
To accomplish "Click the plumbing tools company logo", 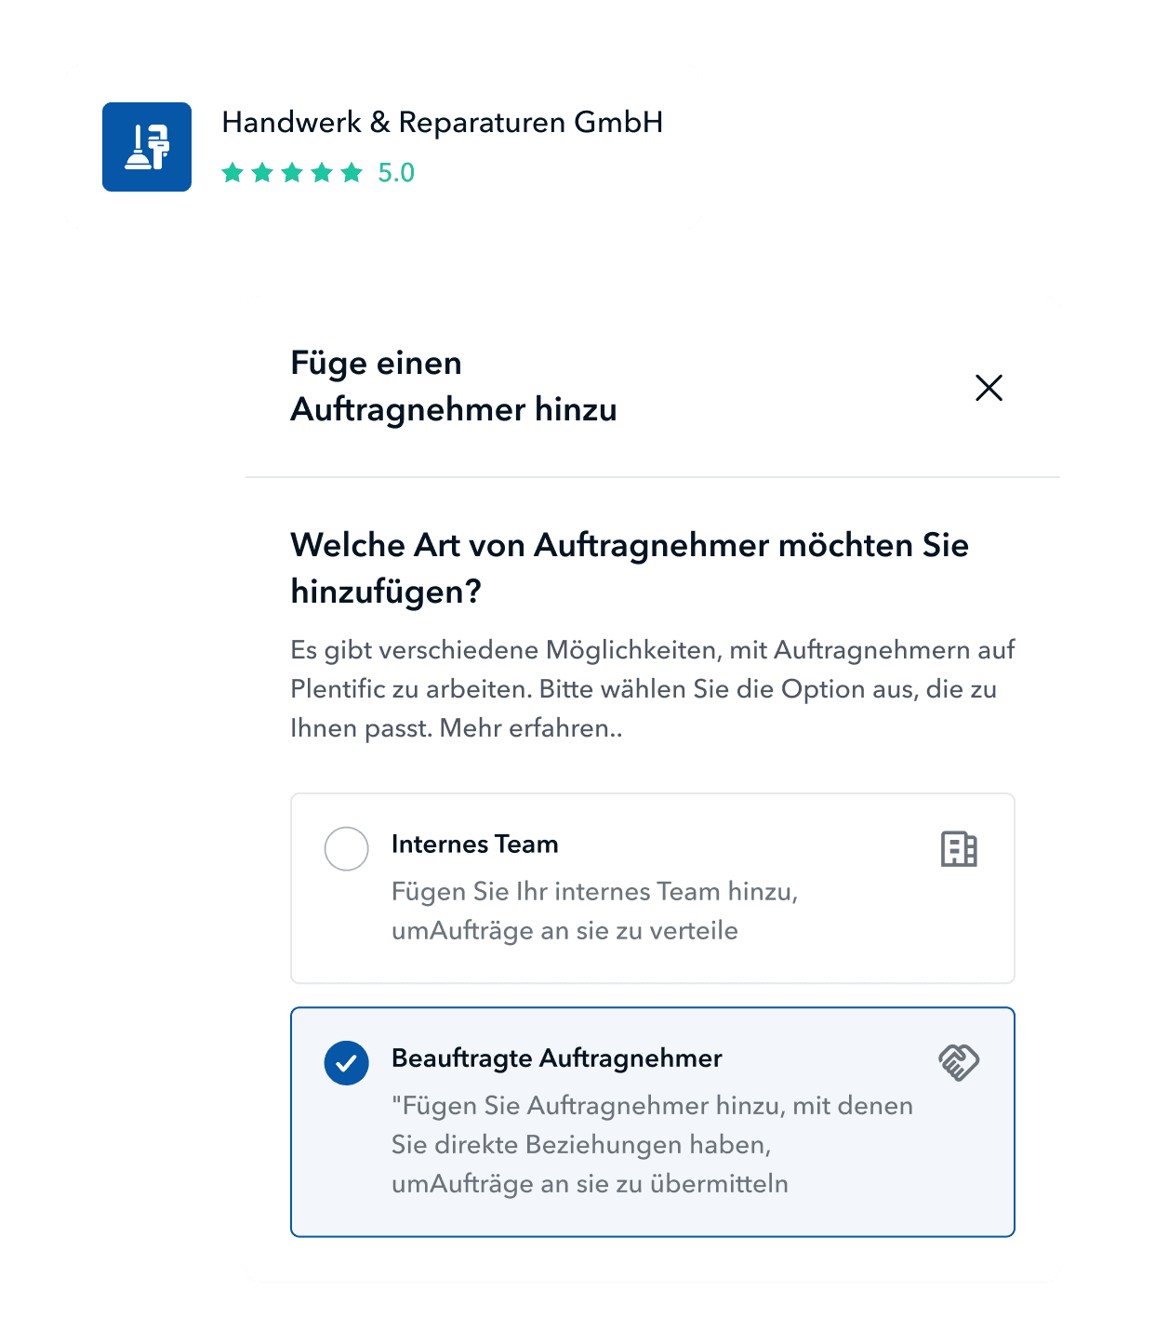I will coord(147,147).
